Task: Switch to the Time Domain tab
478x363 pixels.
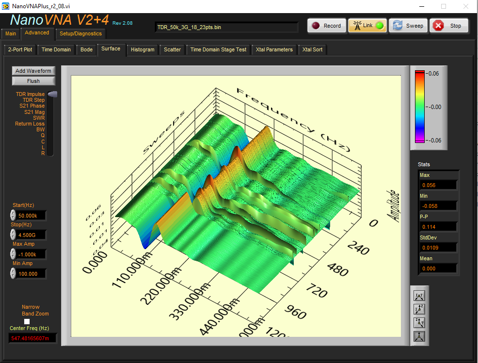Action: point(56,50)
